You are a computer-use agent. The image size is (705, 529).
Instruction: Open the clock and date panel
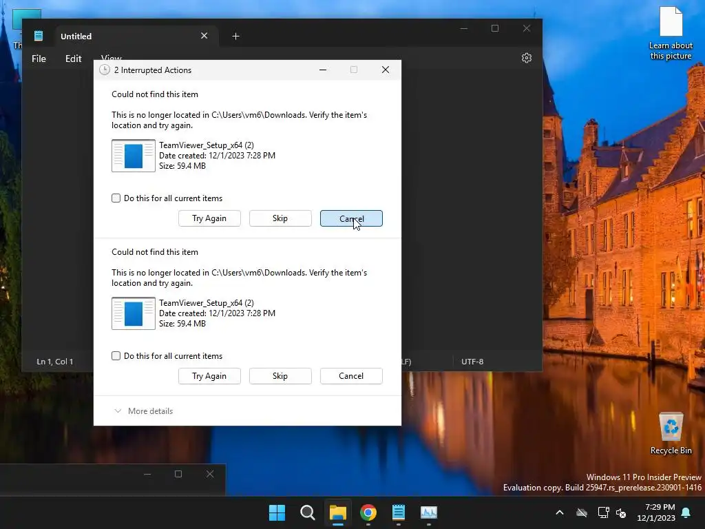(656, 512)
